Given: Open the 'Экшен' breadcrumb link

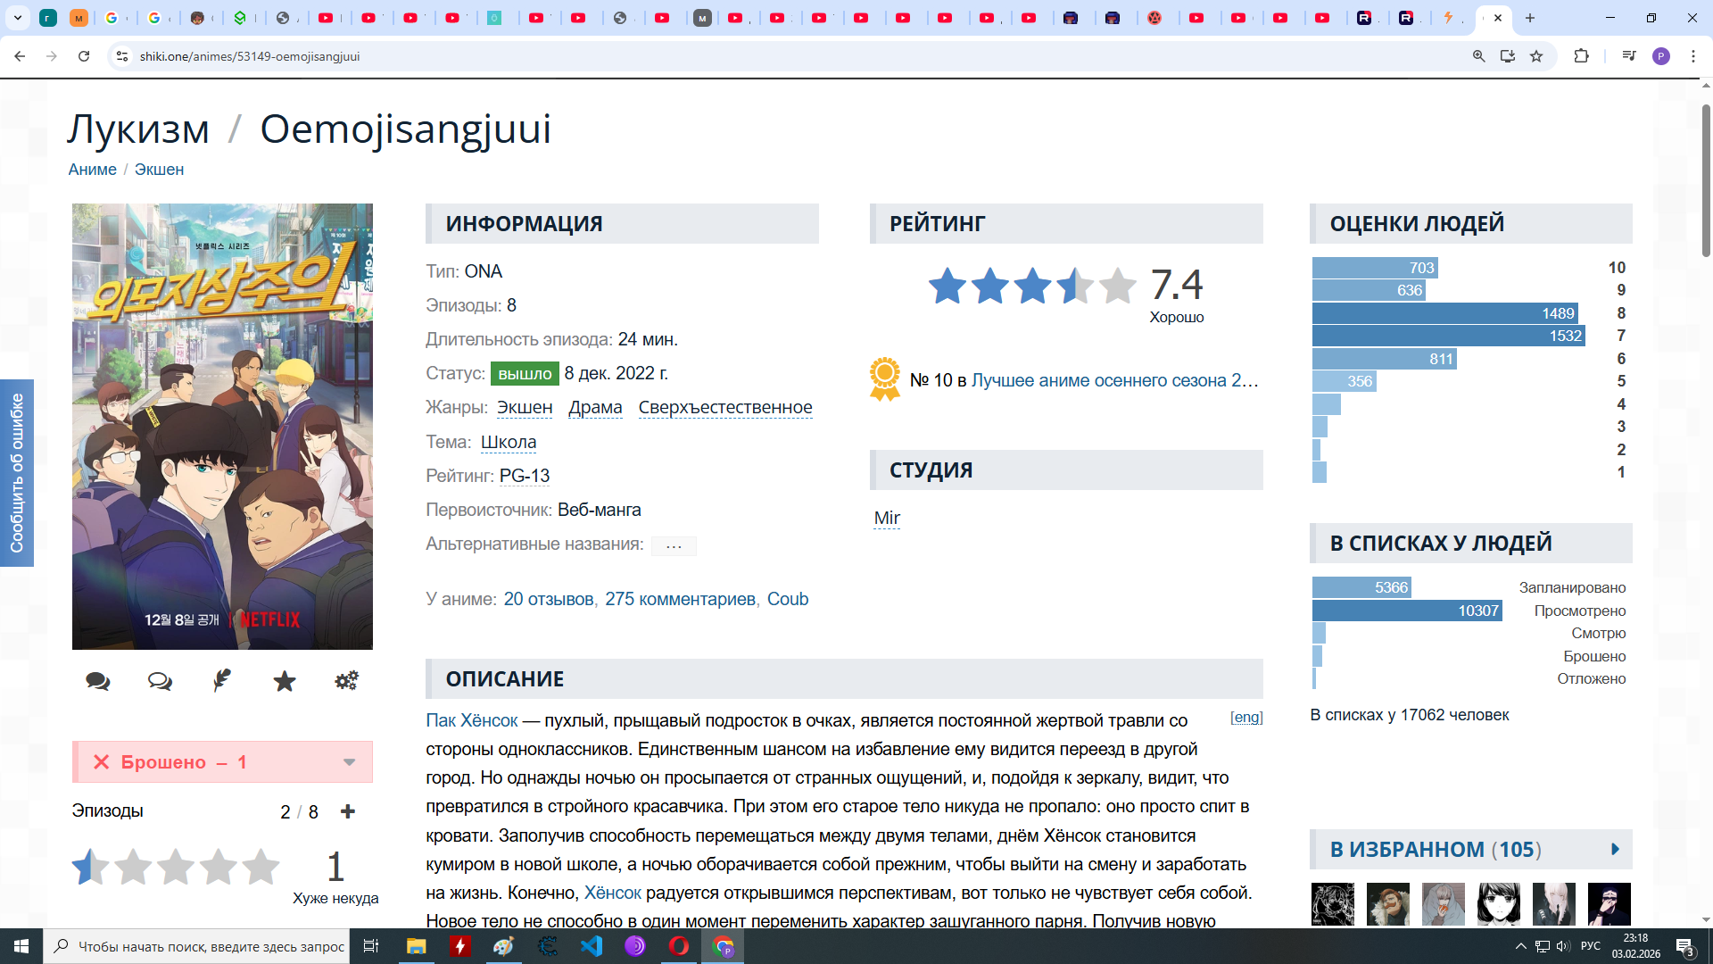Looking at the screenshot, I should coord(159,170).
